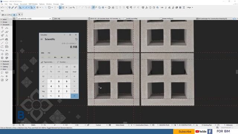Screen dimensions: 238x134
Task: Select the Label tool in the toolbox
Action: point(2,39)
